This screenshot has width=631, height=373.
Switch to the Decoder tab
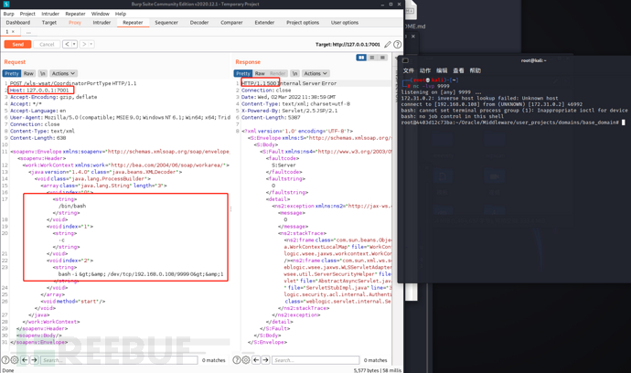coord(199,23)
